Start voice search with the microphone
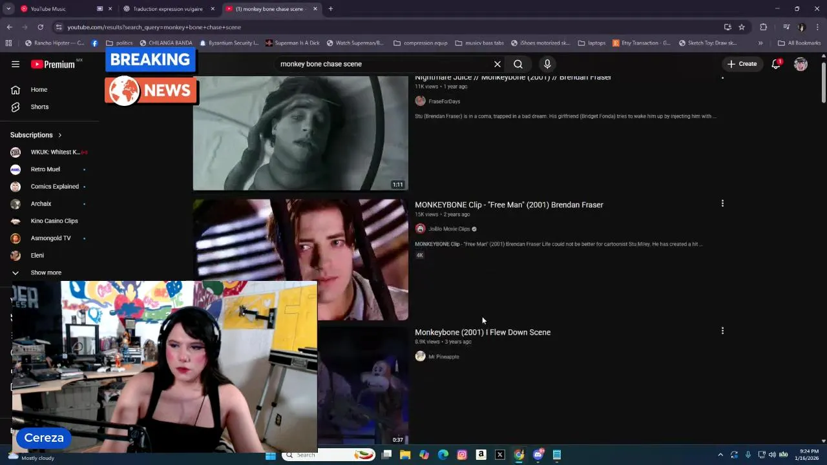Screen dimensions: 827x465 (x=547, y=64)
